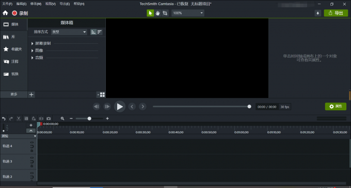Click the timeline zoom magnifier icon
Screen dimensions: 351x188
pyautogui.click(x=62, y=118)
